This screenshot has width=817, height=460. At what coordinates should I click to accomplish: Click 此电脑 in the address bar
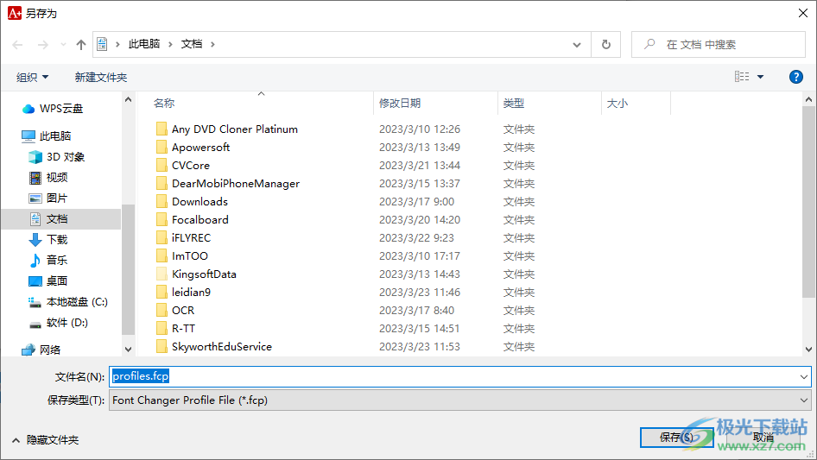[144, 44]
